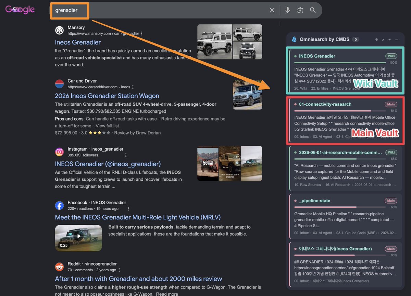
Task: Open Instagram 50 States Trails thumbnail
Action: [x=208, y=163]
